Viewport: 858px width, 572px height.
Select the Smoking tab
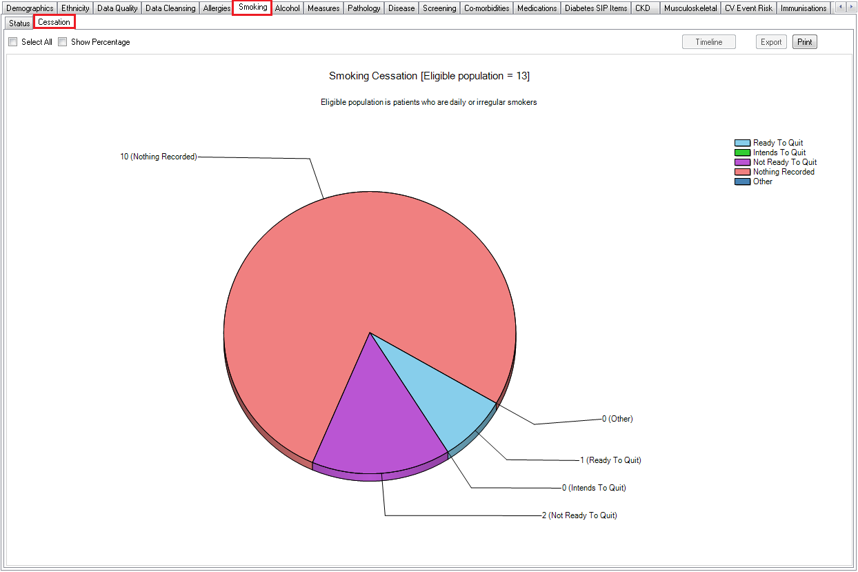[x=252, y=8]
